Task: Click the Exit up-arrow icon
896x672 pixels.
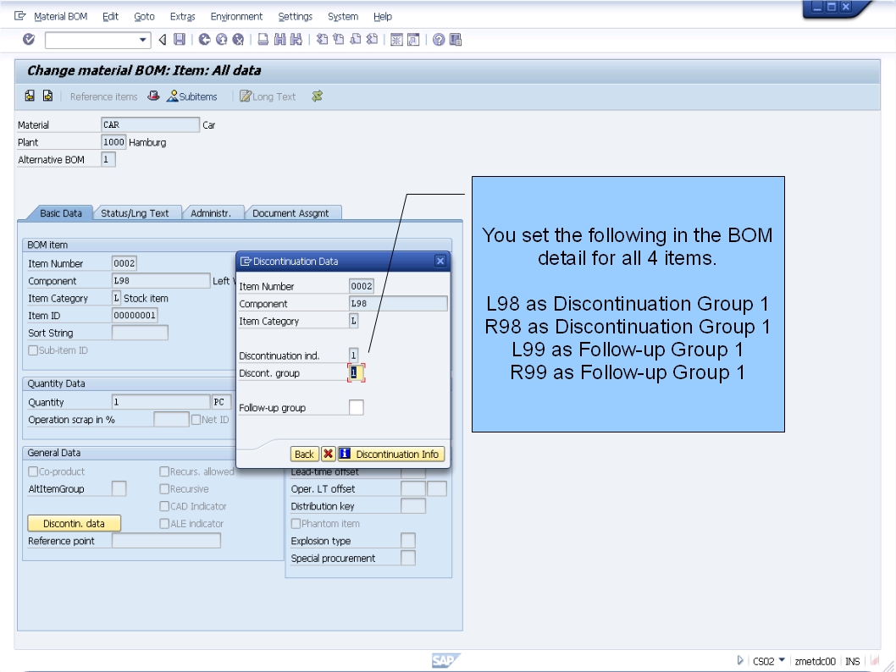Action: click(221, 40)
